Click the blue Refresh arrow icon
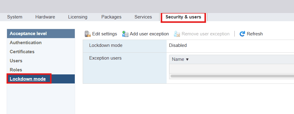The height and width of the screenshot is (114, 294). click(x=242, y=34)
